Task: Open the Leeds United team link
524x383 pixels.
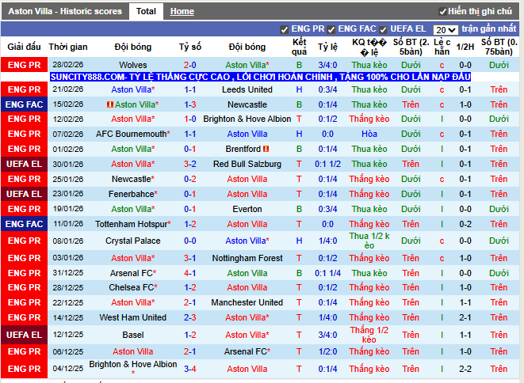Action: pyautogui.click(x=247, y=89)
